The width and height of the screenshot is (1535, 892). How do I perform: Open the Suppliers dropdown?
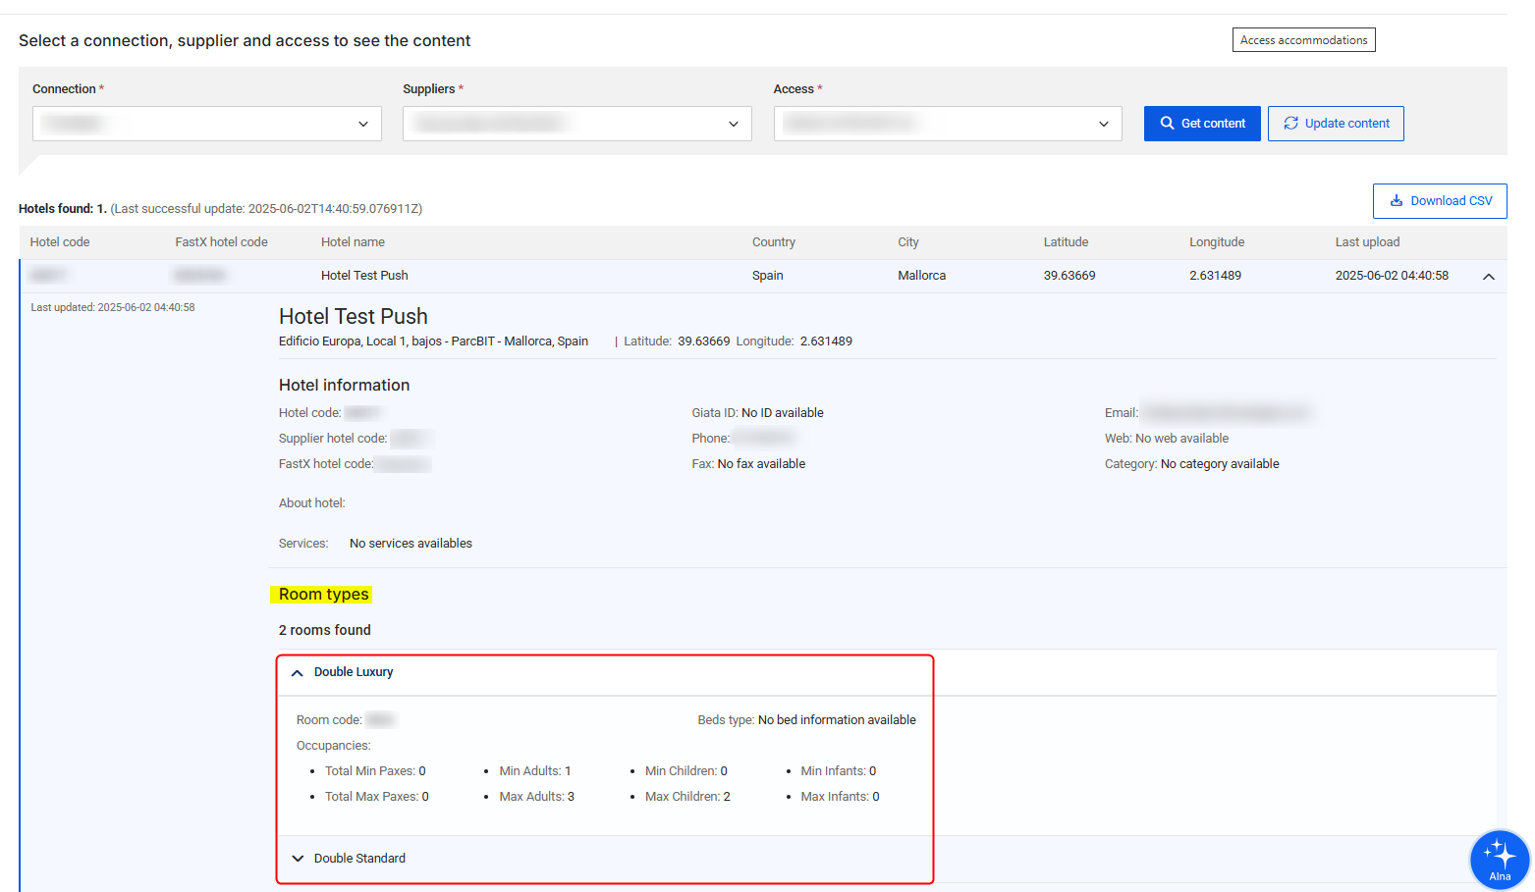click(576, 124)
